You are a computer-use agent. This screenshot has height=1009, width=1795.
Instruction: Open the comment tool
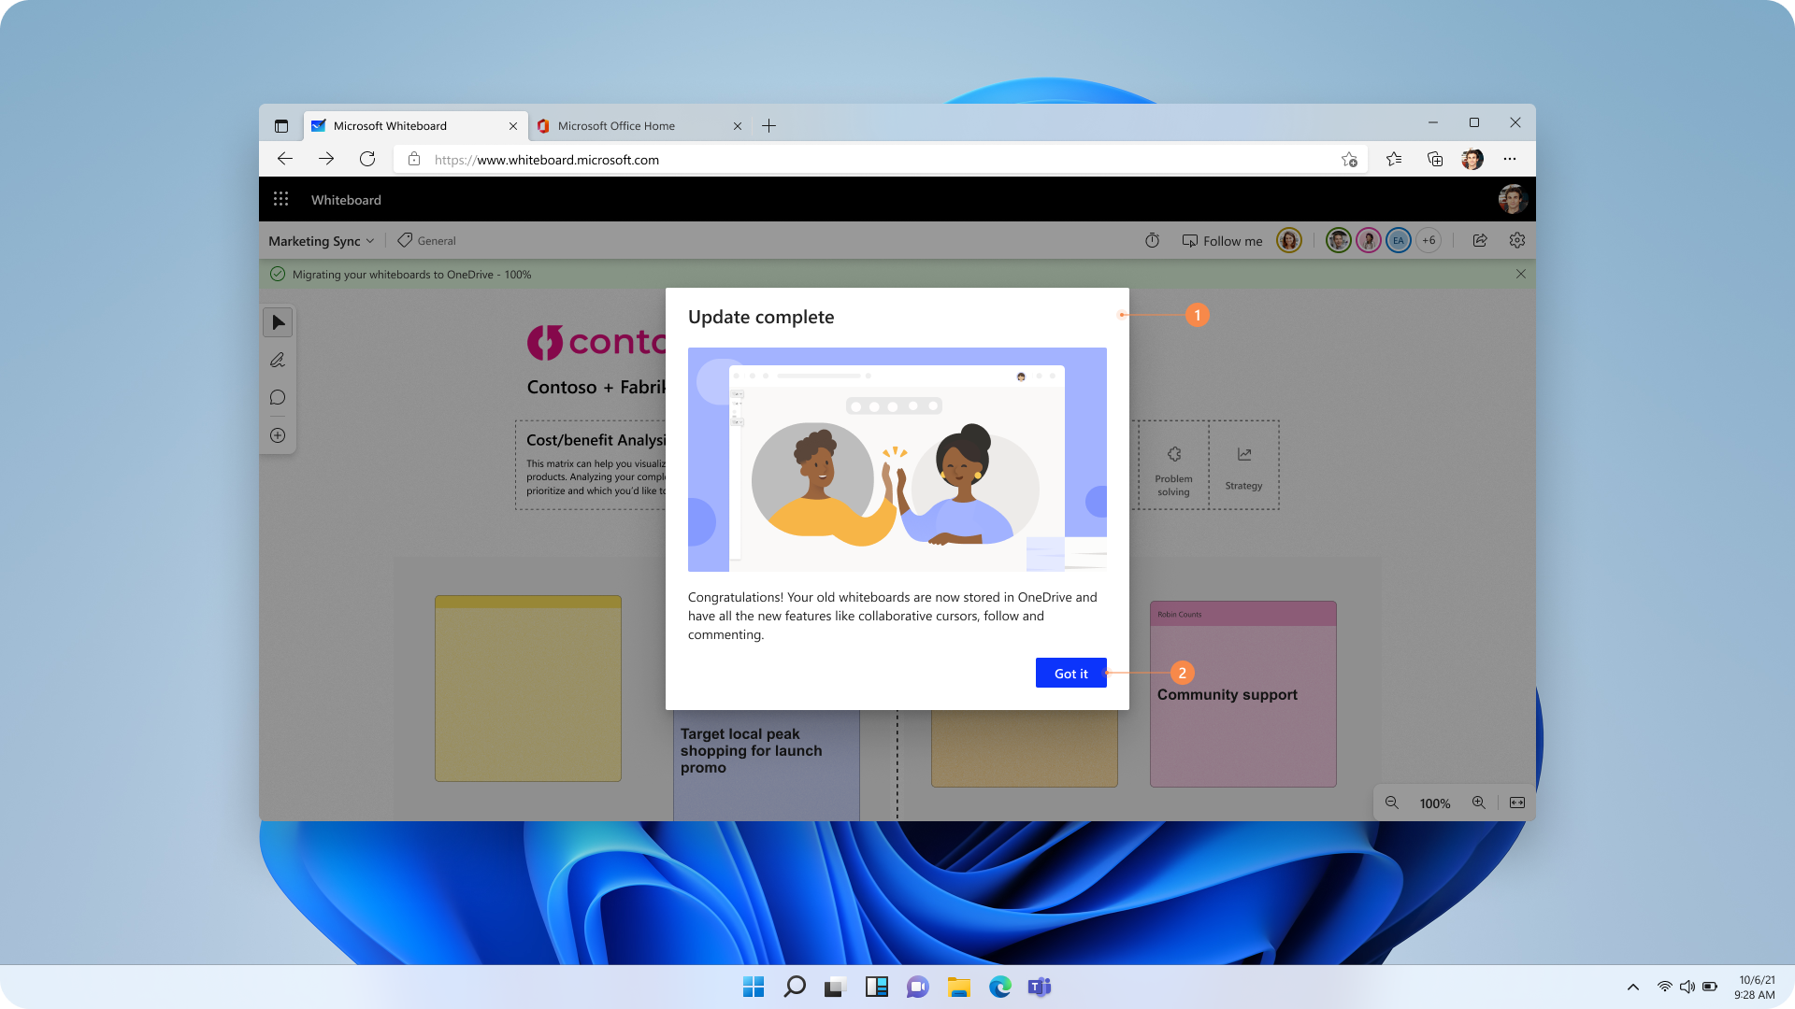(x=277, y=397)
